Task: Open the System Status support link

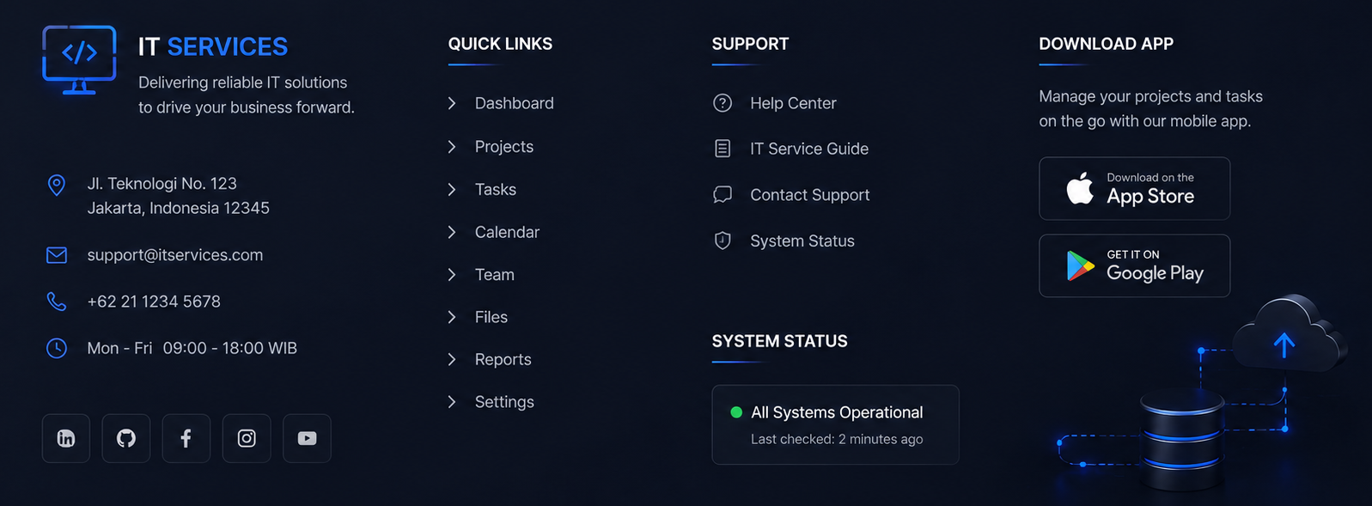Action: 802,241
